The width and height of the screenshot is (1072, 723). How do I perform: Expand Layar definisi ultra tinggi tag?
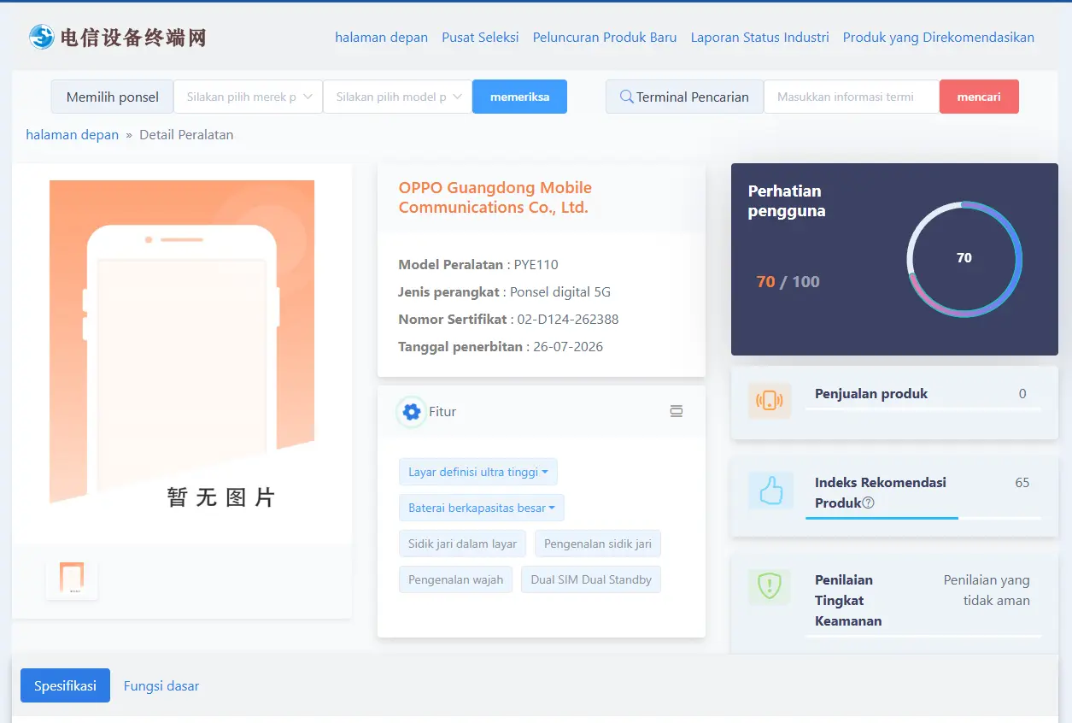(477, 472)
